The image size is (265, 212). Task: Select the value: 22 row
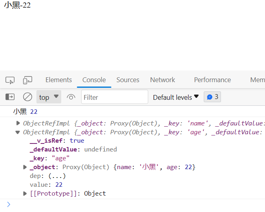point(46,185)
